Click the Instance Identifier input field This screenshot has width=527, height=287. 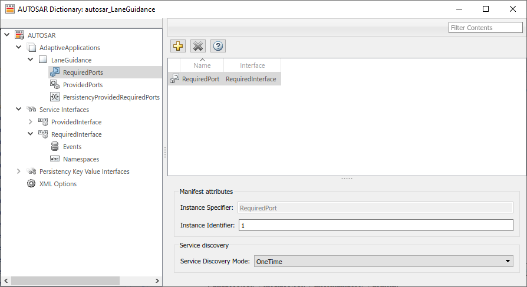[x=376, y=225]
